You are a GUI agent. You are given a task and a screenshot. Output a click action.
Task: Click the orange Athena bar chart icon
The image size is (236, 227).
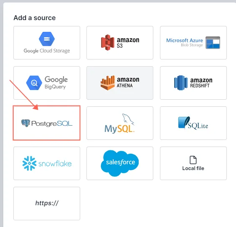click(108, 83)
